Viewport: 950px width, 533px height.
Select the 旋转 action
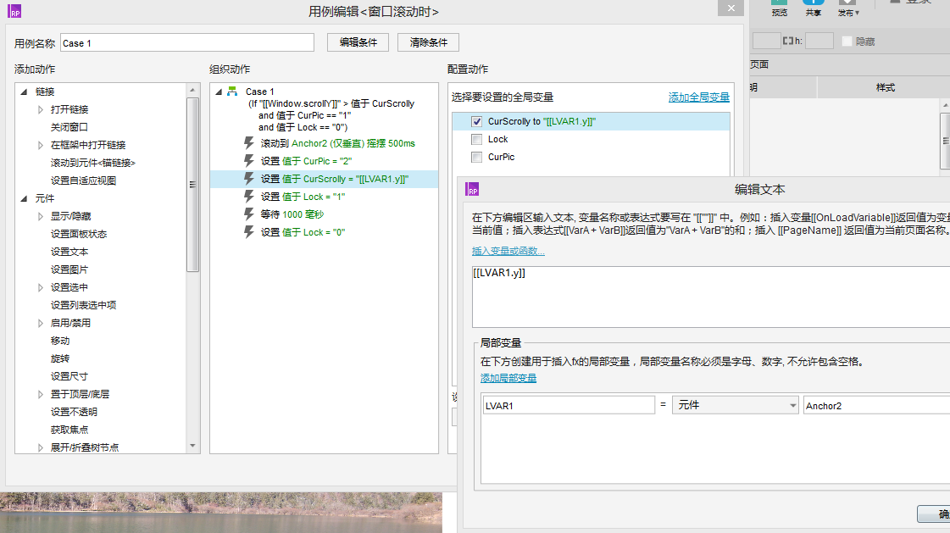pyautogui.click(x=60, y=358)
